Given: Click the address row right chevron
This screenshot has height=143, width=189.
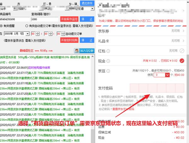Looking at the screenshot, I should 183,11.
